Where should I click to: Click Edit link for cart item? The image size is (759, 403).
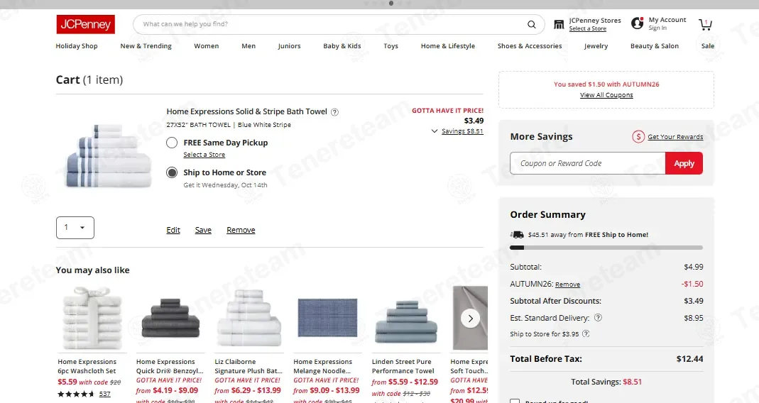point(173,231)
